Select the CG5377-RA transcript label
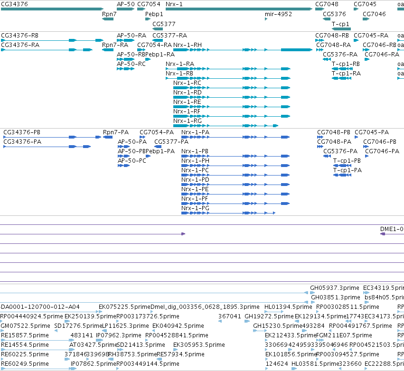Screen dimensions: 404x371 tap(170, 35)
